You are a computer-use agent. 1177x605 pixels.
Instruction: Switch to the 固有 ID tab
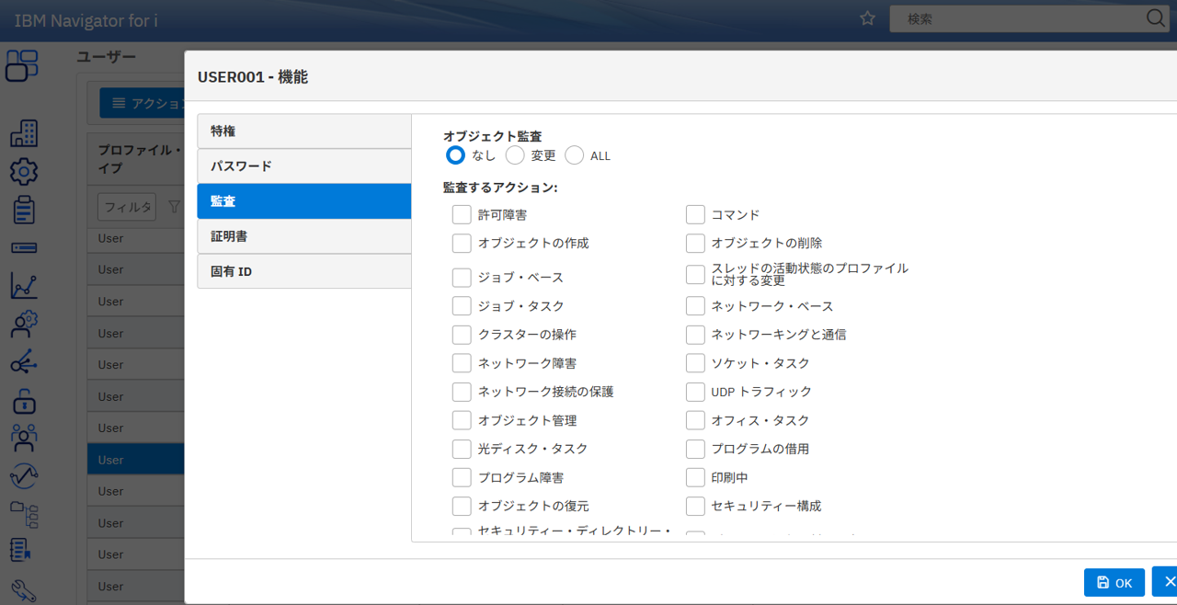pos(303,271)
